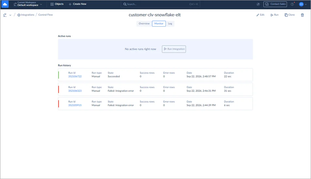Clone this integration
Screen dimensions: 311x179
pyautogui.click(x=289, y=15)
